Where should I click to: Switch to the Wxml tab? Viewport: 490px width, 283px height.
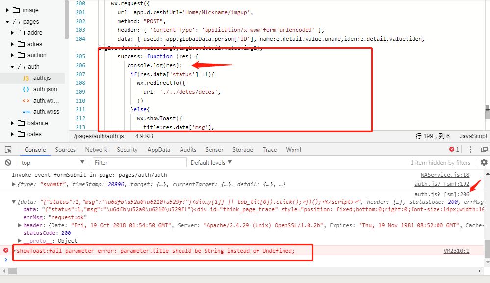(x=293, y=150)
